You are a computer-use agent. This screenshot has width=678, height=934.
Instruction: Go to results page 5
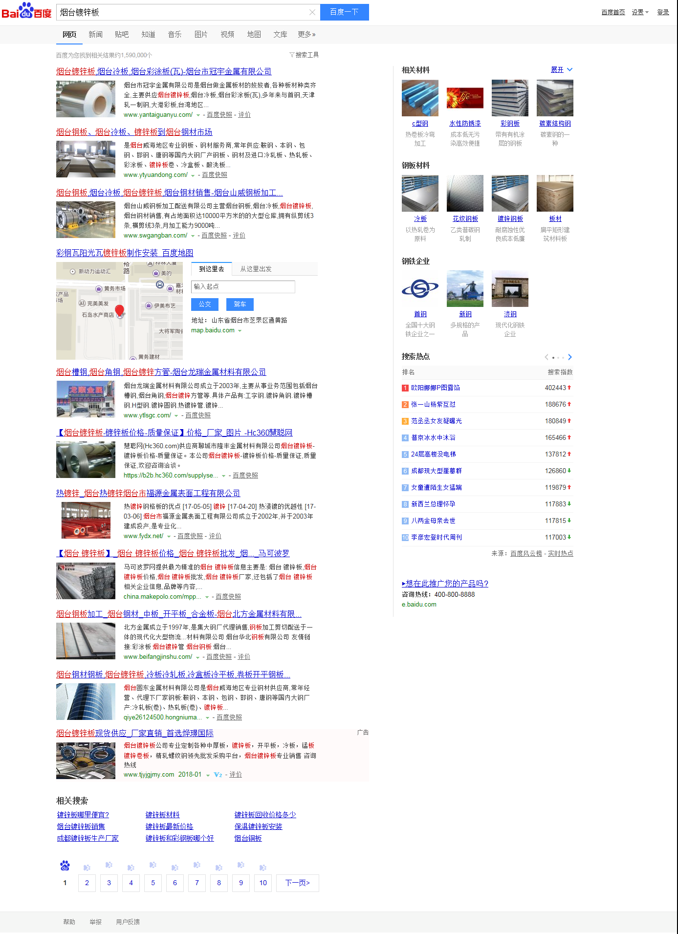(x=153, y=883)
